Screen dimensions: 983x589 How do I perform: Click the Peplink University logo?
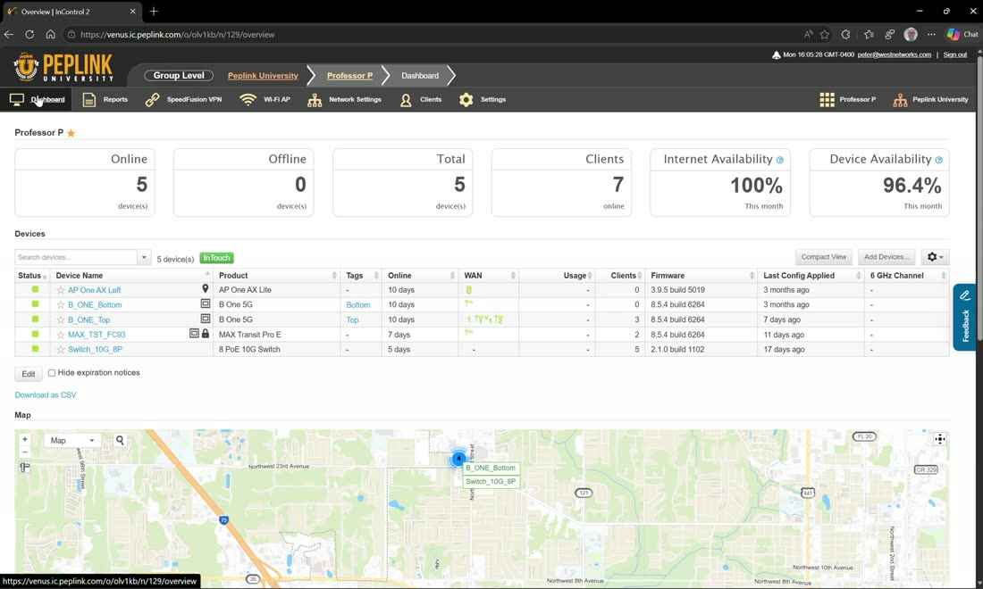64,67
